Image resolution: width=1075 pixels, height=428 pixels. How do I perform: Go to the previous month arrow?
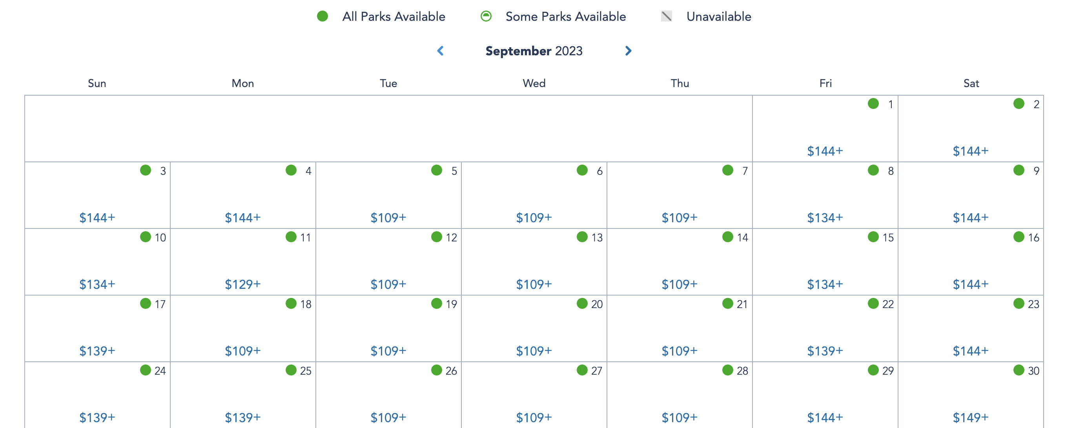440,51
